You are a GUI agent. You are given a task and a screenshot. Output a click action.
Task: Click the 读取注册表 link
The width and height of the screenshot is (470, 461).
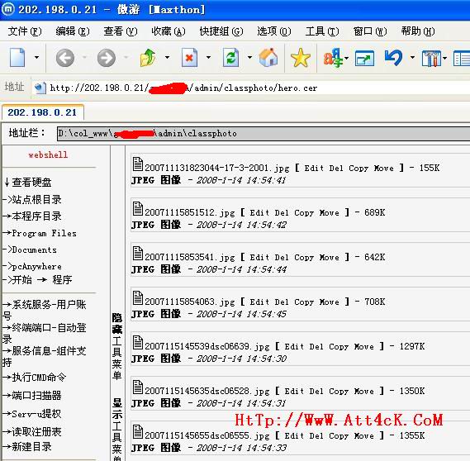tap(36, 431)
